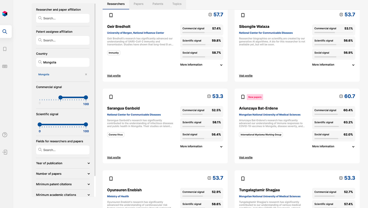The width and height of the screenshot is (368, 208).
Task: Click Scientific signal slider right handle
Action: click(86, 124)
